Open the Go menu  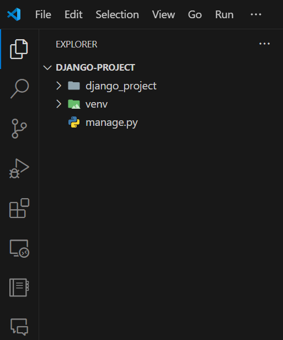coord(195,15)
